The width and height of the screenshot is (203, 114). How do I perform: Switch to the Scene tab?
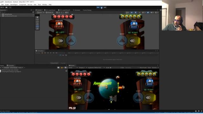point(39,10)
